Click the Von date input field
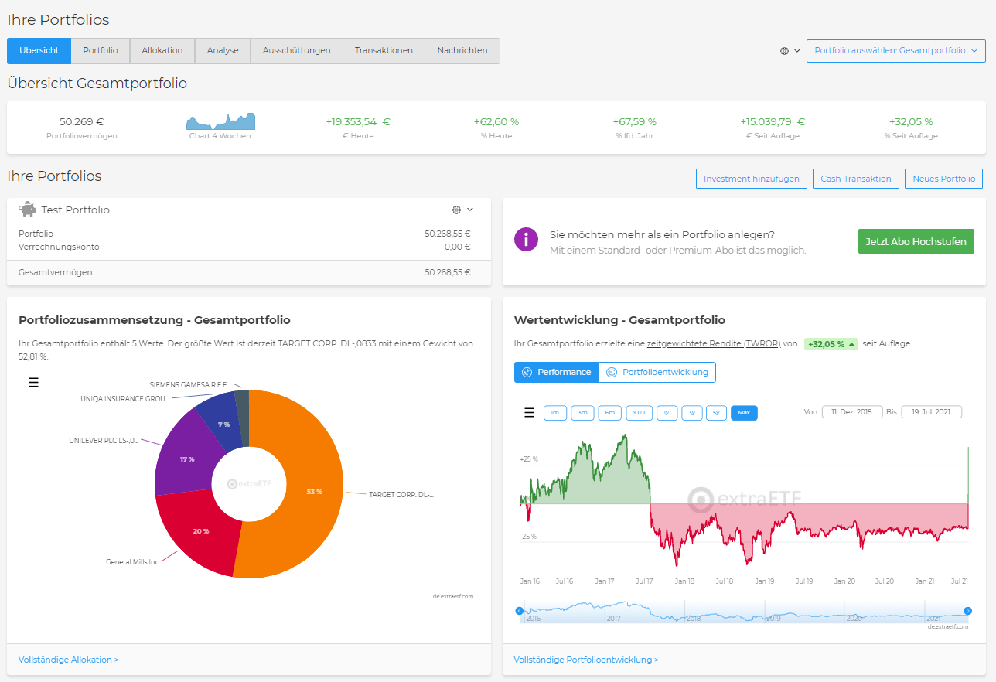Screen dimensions: 996x682 [852, 412]
